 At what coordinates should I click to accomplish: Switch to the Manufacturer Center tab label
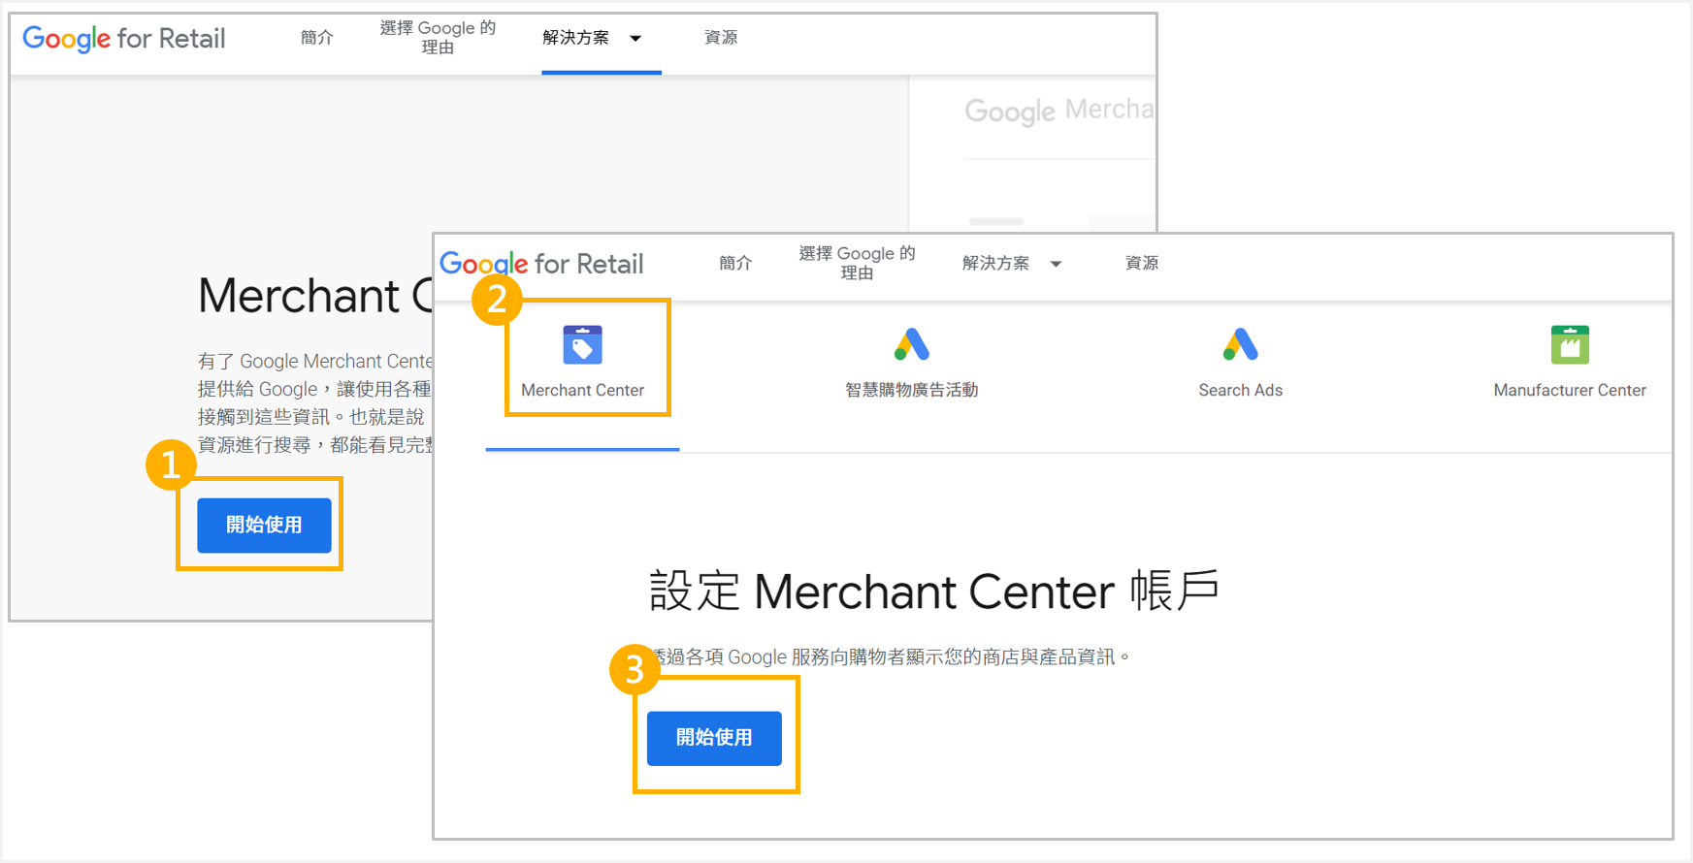pyautogui.click(x=1570, y=390)
